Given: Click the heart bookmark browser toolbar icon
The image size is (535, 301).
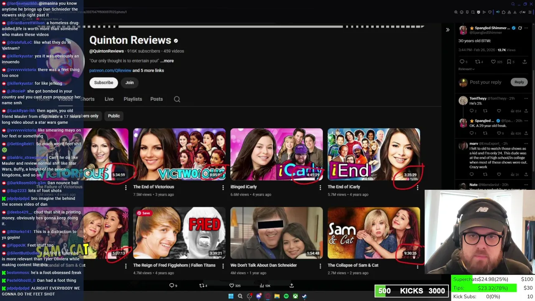Looking at the screenshot, I should [490, 12].
